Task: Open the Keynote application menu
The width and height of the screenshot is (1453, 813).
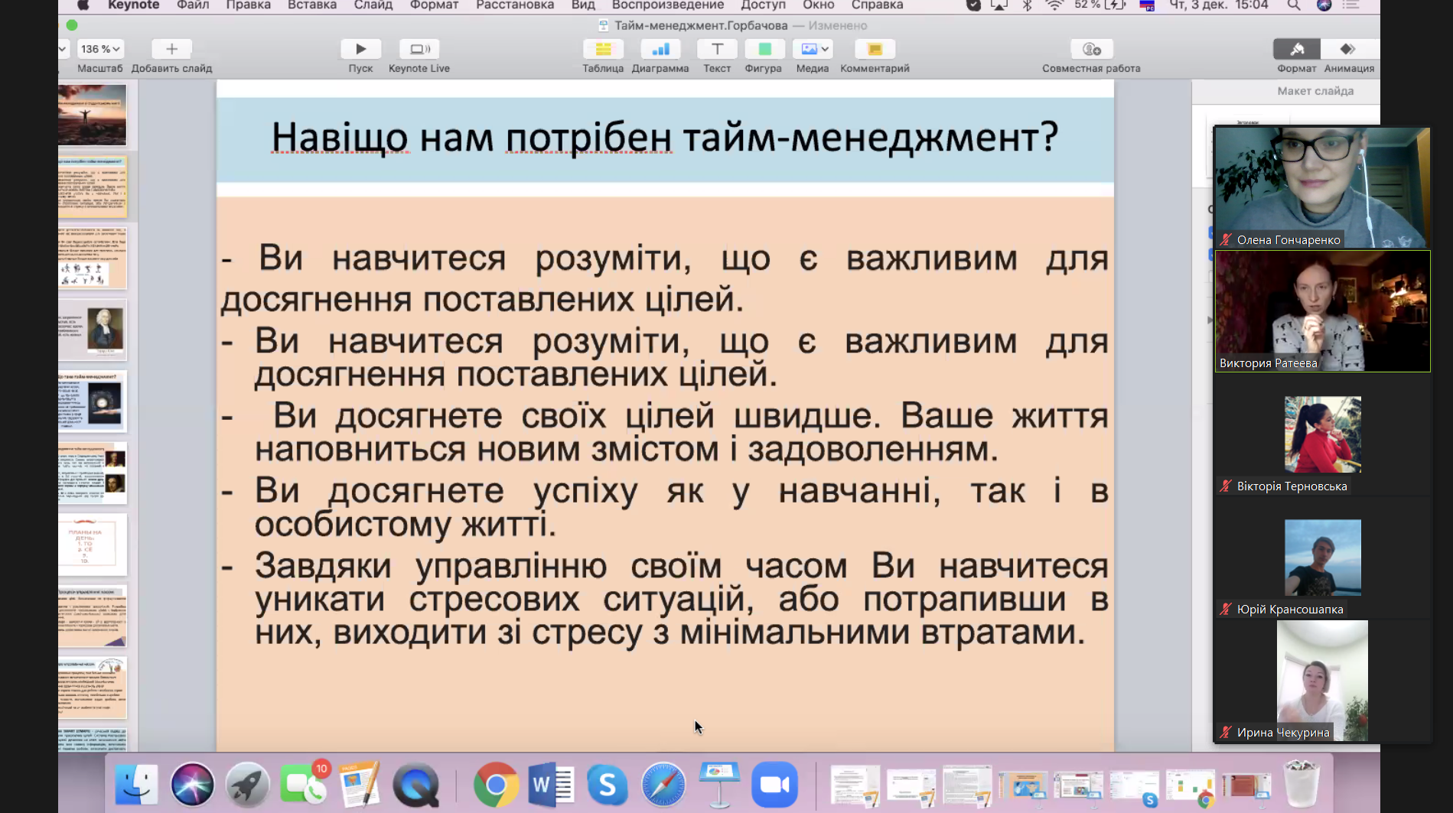Action: click(x=133, y=5)
